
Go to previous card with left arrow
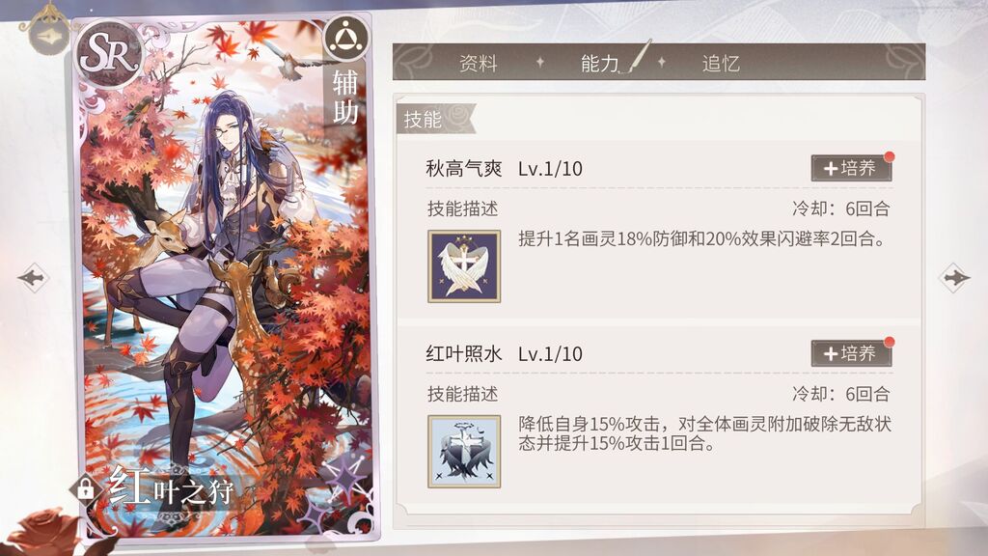[32, 277]
